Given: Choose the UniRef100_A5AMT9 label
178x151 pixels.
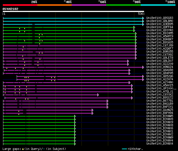Looking at the screenshot, I should [x=160, y=36].
